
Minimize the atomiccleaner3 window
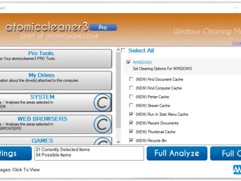235,8
